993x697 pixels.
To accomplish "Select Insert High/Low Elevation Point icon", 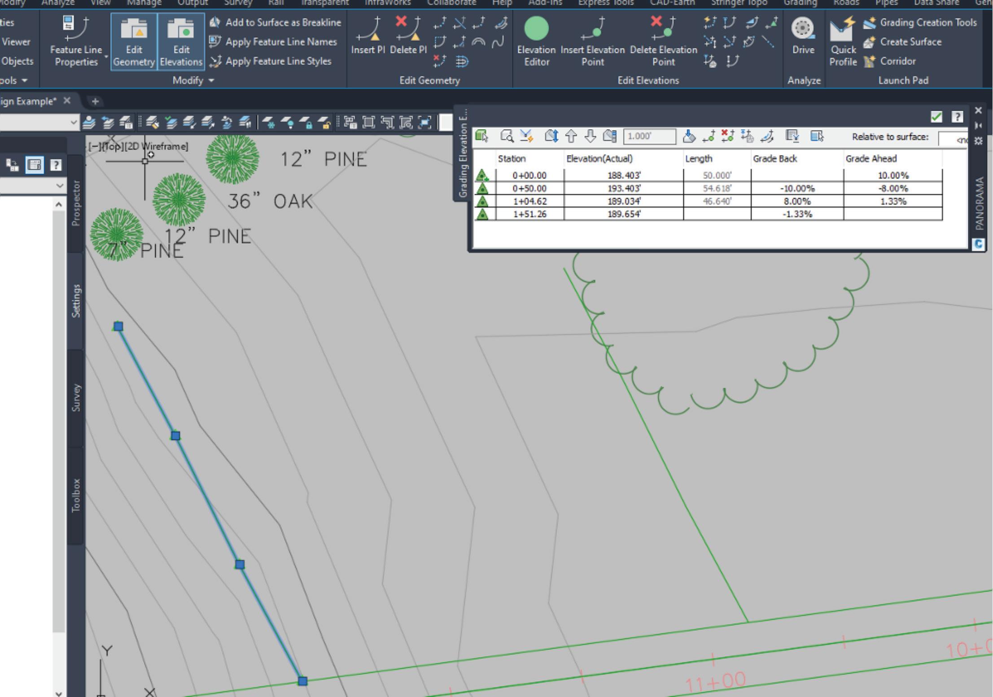I will (772, 22).
